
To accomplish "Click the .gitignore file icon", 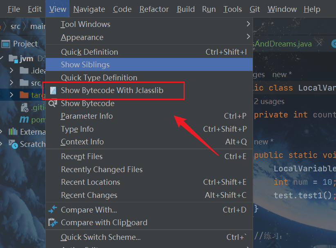I will coord(25,107).
